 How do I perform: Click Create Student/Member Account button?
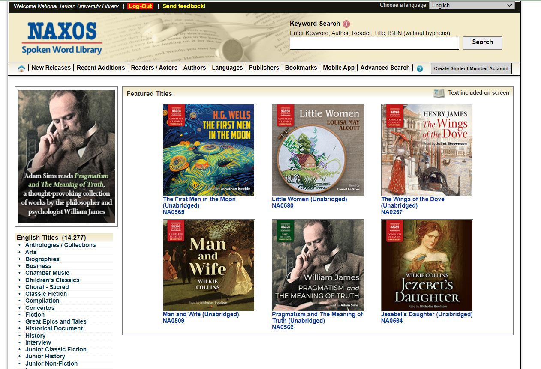pos(471,68)
